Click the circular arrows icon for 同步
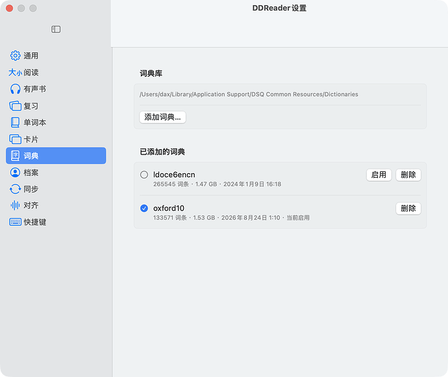This screenshot has height=377, width=448. pyautogui.click(x=15, y=189)
